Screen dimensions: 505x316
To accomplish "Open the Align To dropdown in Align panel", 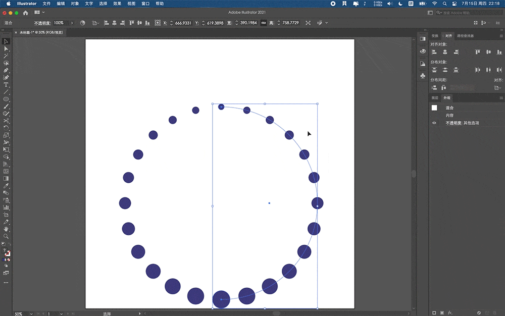I will [x=497, y=87].
